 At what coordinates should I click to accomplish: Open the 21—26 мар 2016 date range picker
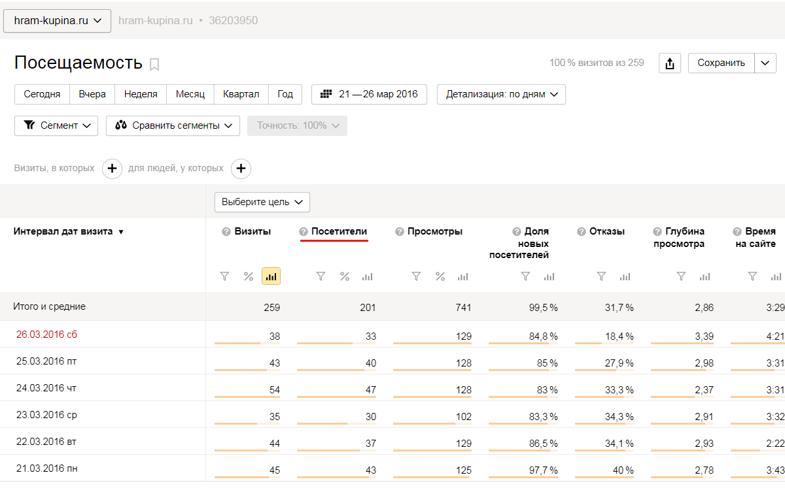(x=369, y=94)
